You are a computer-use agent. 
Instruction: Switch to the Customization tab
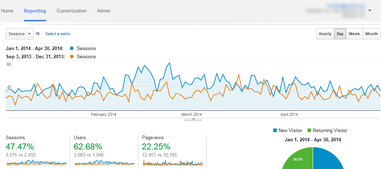pos(71,11)
